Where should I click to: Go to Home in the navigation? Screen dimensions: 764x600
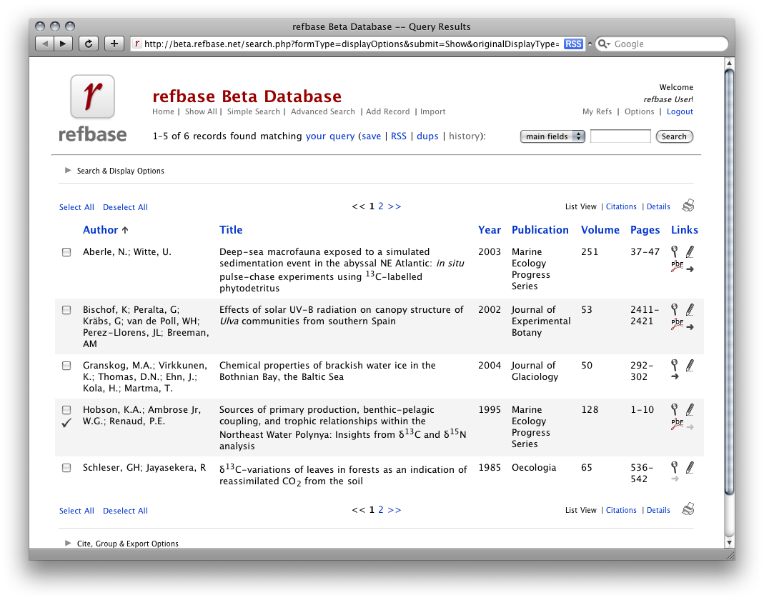pos(163,111)
